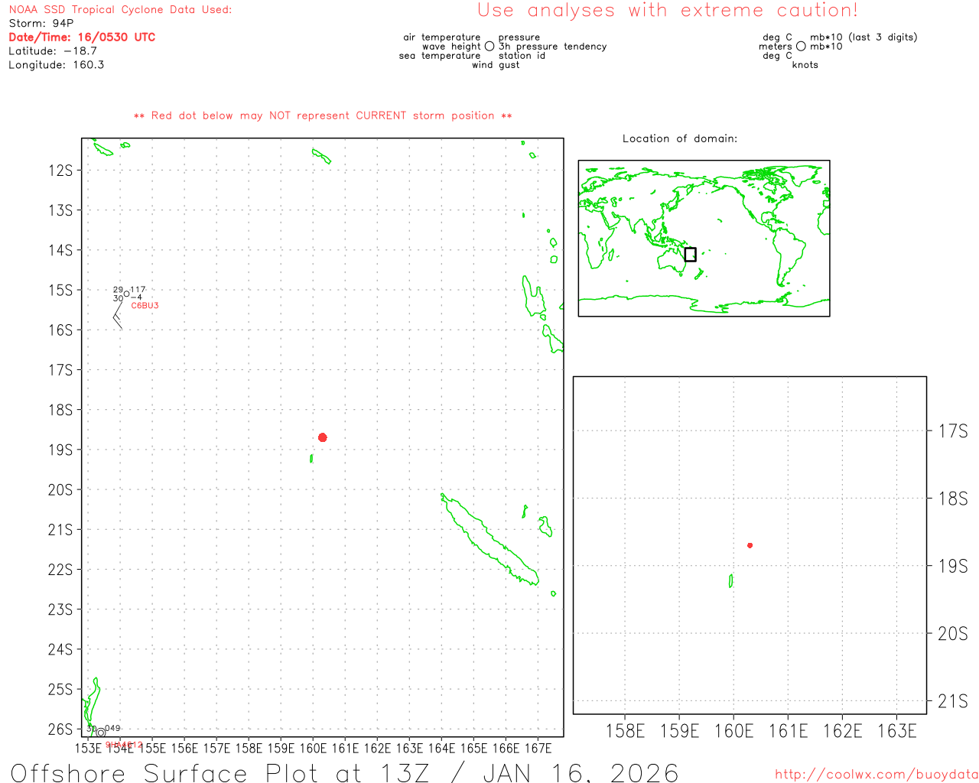Click the 'Use analyses with extreme caution!' warning
This screenshot has height=783, width=979.
pyautogui.click(x=667, y=11)
